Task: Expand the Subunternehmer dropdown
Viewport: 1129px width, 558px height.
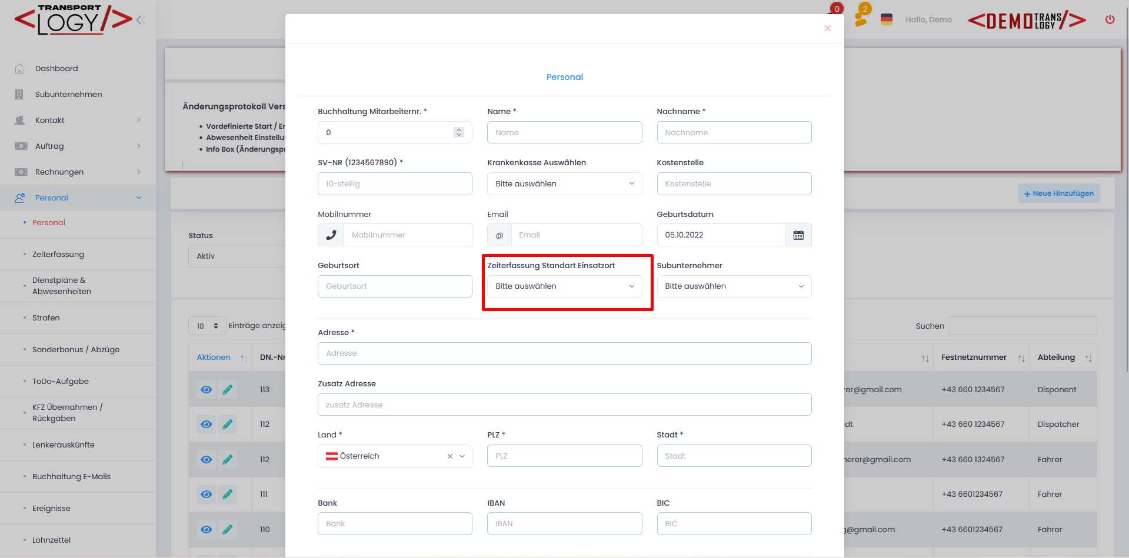Action: tap(734, 286)
